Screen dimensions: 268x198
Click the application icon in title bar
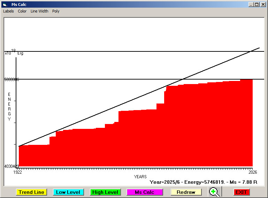tap(5, 5)
